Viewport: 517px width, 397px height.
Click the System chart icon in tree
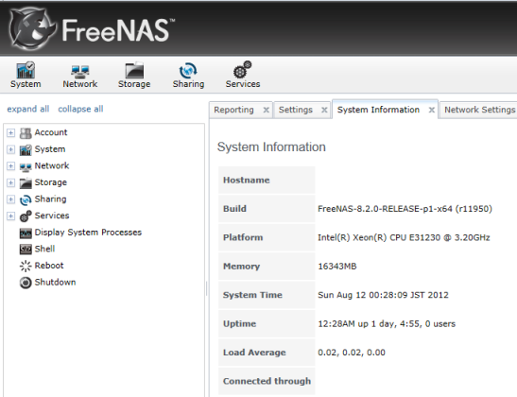click(x=26, y=149)
